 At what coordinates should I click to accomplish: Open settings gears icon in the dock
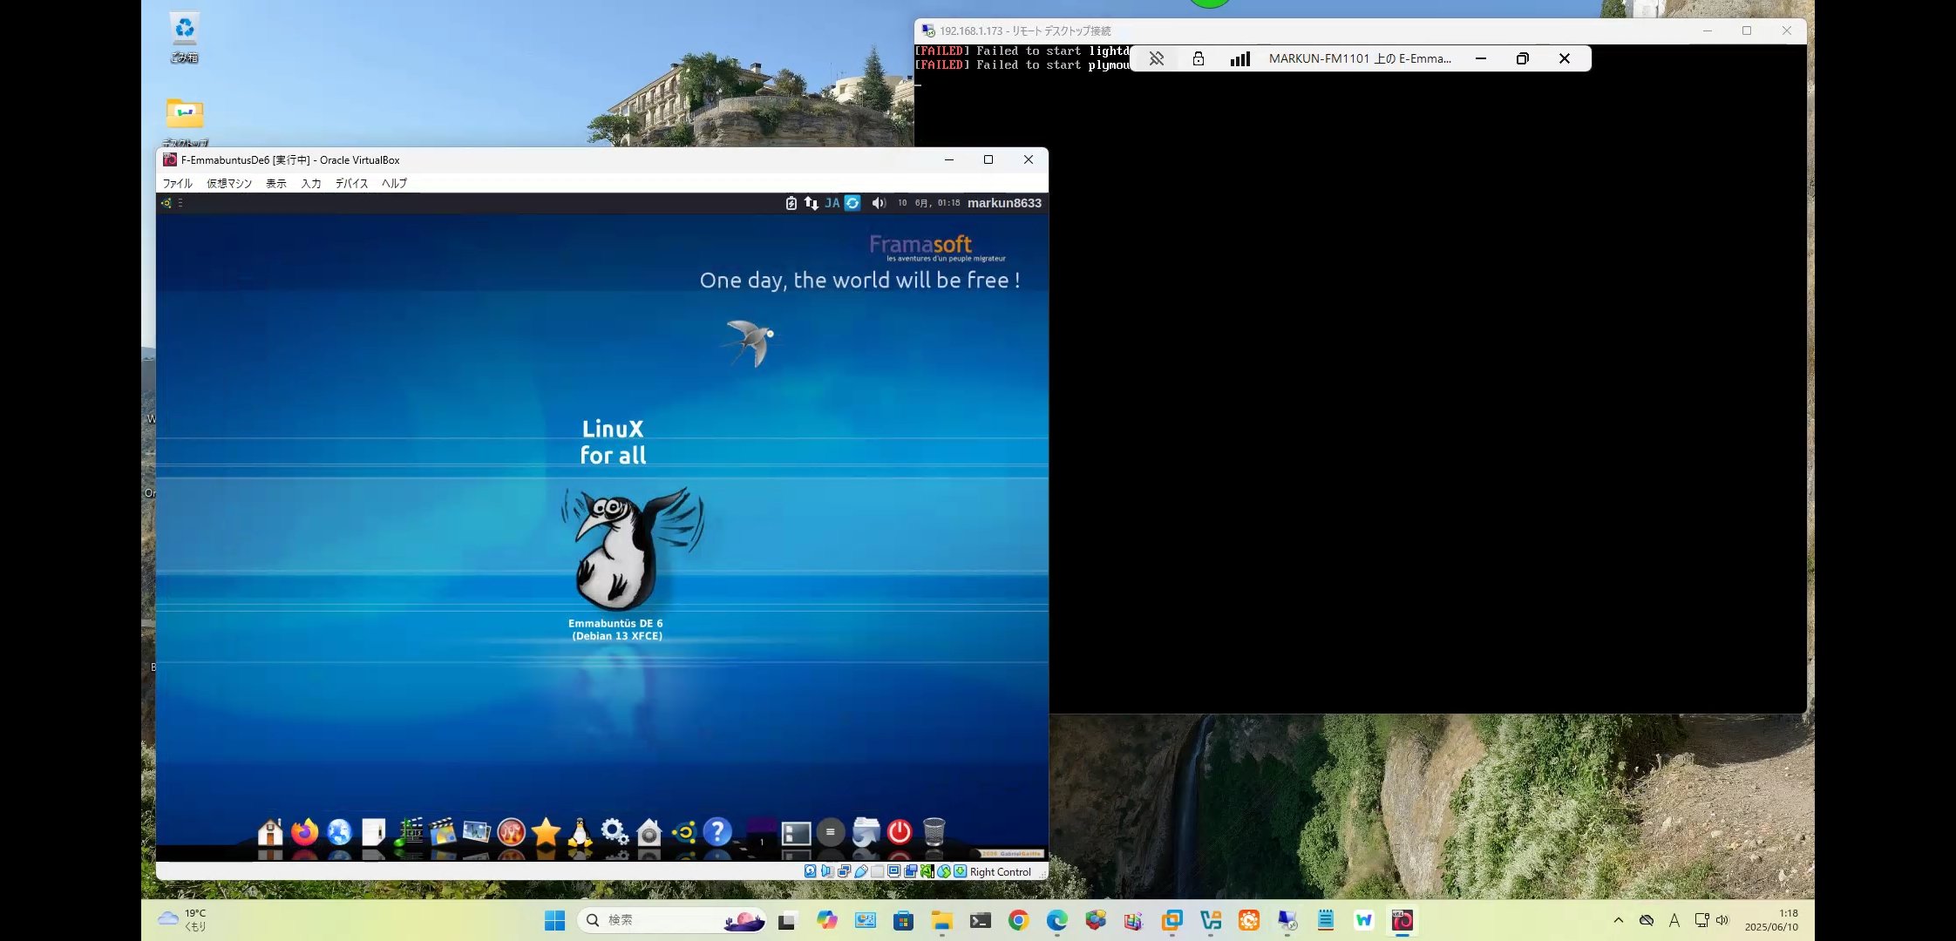615,832
